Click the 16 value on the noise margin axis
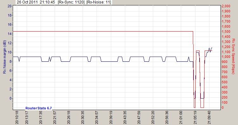The width and height of the screenshot is (238, 125). point(10,24)
